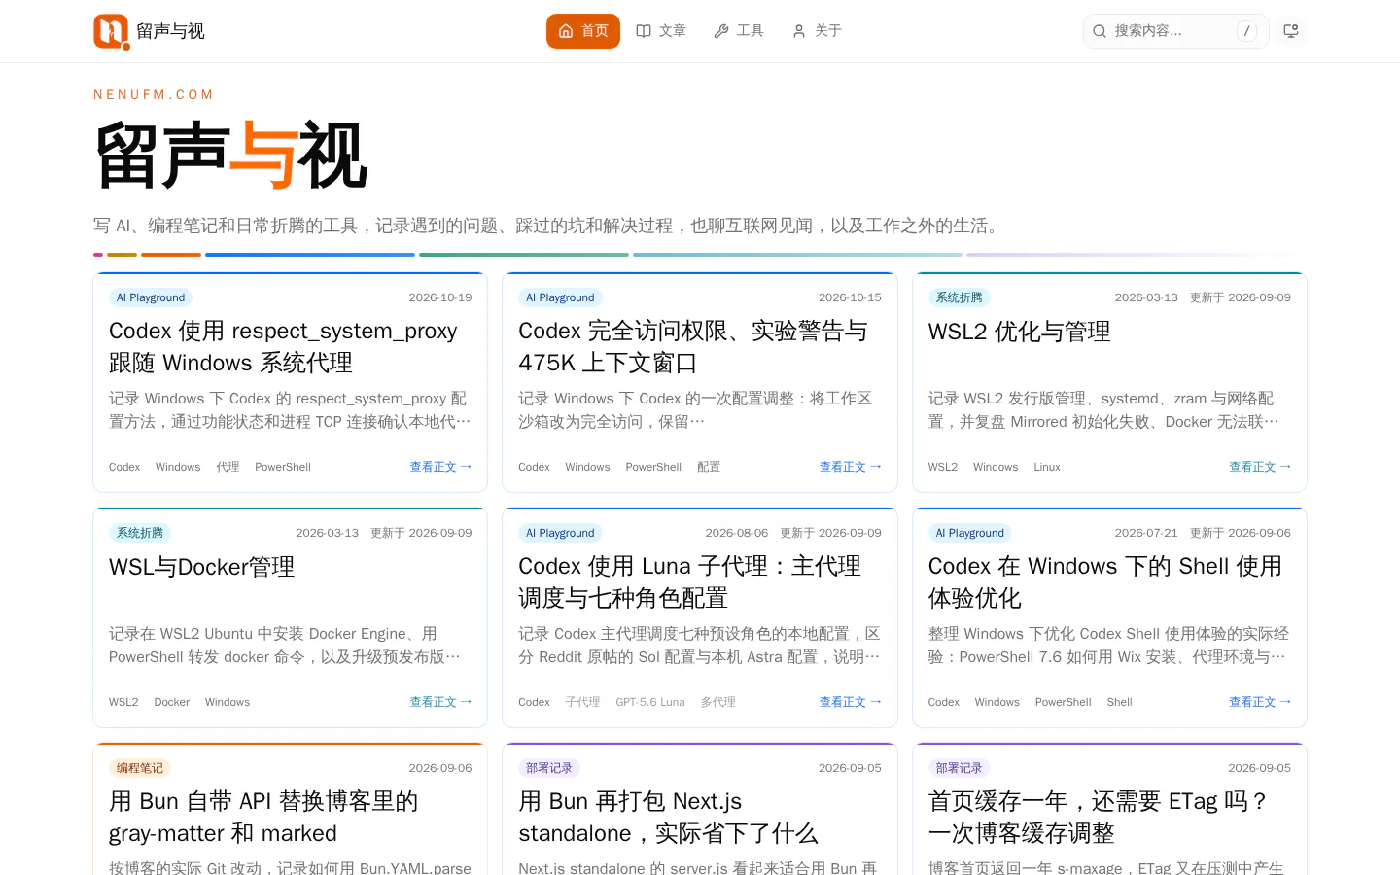This screenshot has height=875, width=1400.
Task: Click Linux tag on WSL2 优化与管理 card
Action: (1047, 467)
